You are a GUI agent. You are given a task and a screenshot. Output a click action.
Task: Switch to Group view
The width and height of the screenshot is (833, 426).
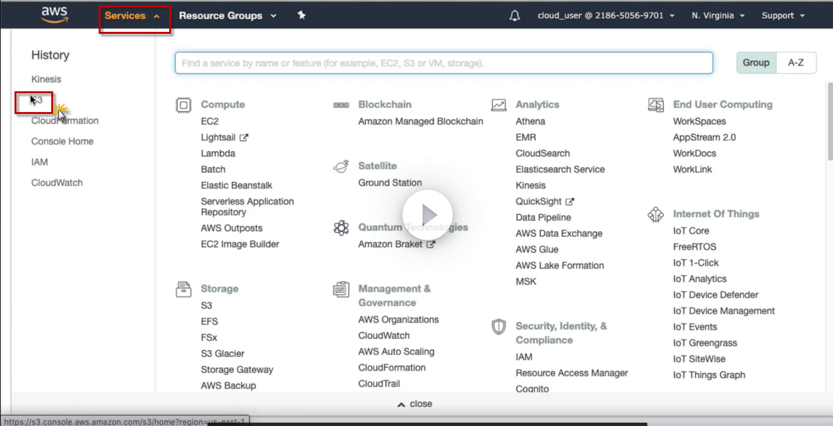[x=756, y=63]
